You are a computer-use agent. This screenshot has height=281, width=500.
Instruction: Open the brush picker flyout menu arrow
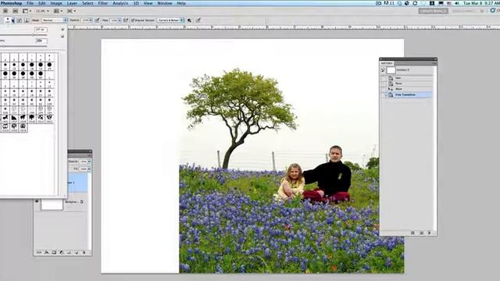coord(62,30)
